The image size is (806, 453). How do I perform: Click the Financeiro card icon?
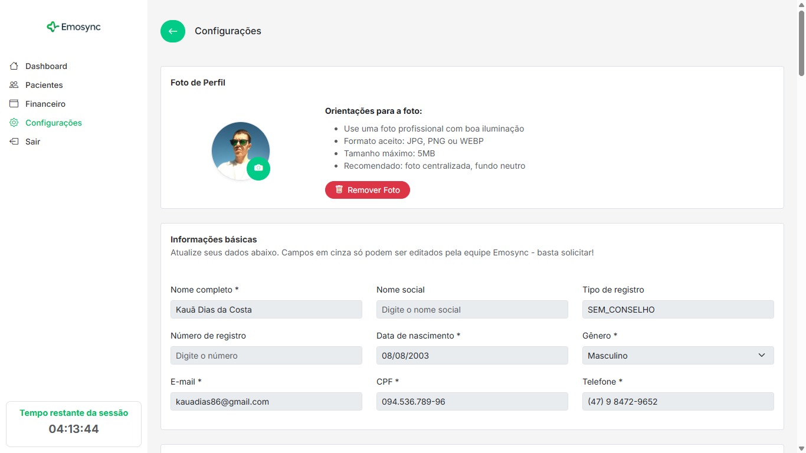14,104
